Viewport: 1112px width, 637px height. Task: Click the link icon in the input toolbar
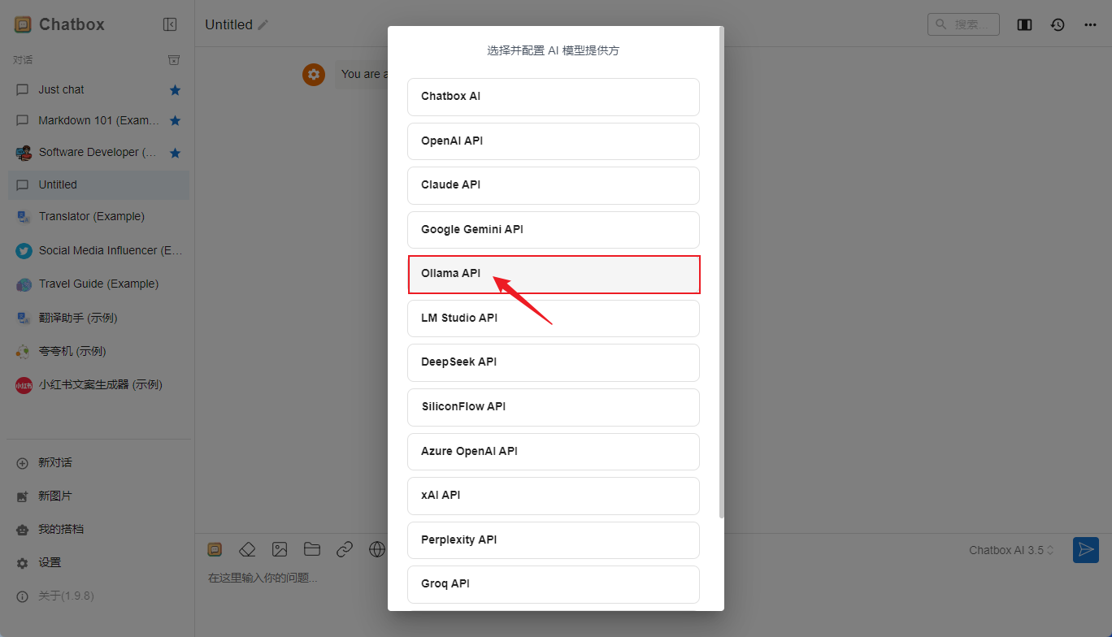pos(345,550)
